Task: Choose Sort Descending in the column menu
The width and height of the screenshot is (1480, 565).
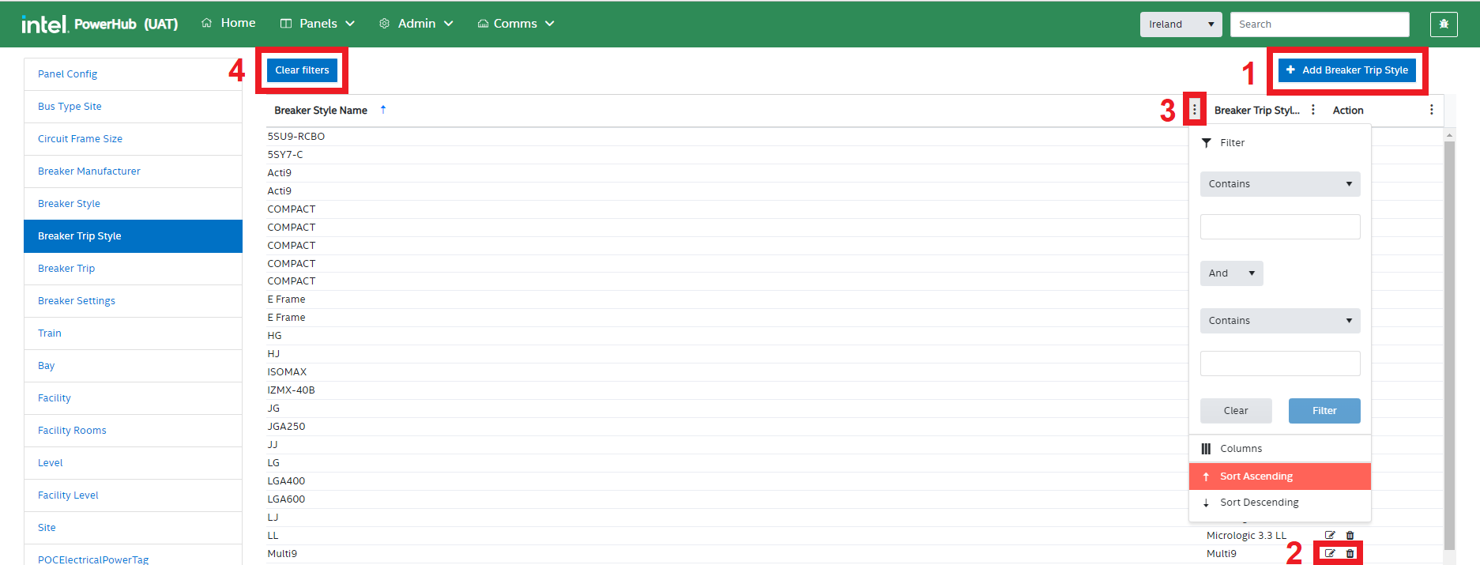Action: (x=1259, y=503)
